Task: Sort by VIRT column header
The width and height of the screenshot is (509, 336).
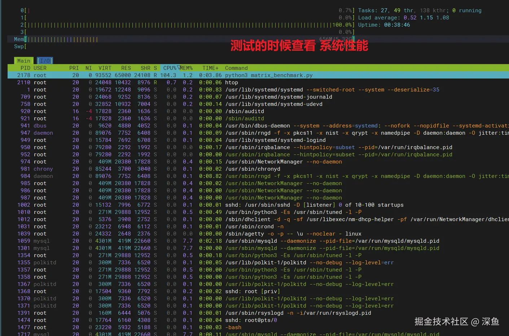Action: pyautogui.click(x=105, y=68)
